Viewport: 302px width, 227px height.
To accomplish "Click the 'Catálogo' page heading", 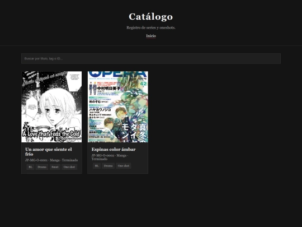I will 151,17.
